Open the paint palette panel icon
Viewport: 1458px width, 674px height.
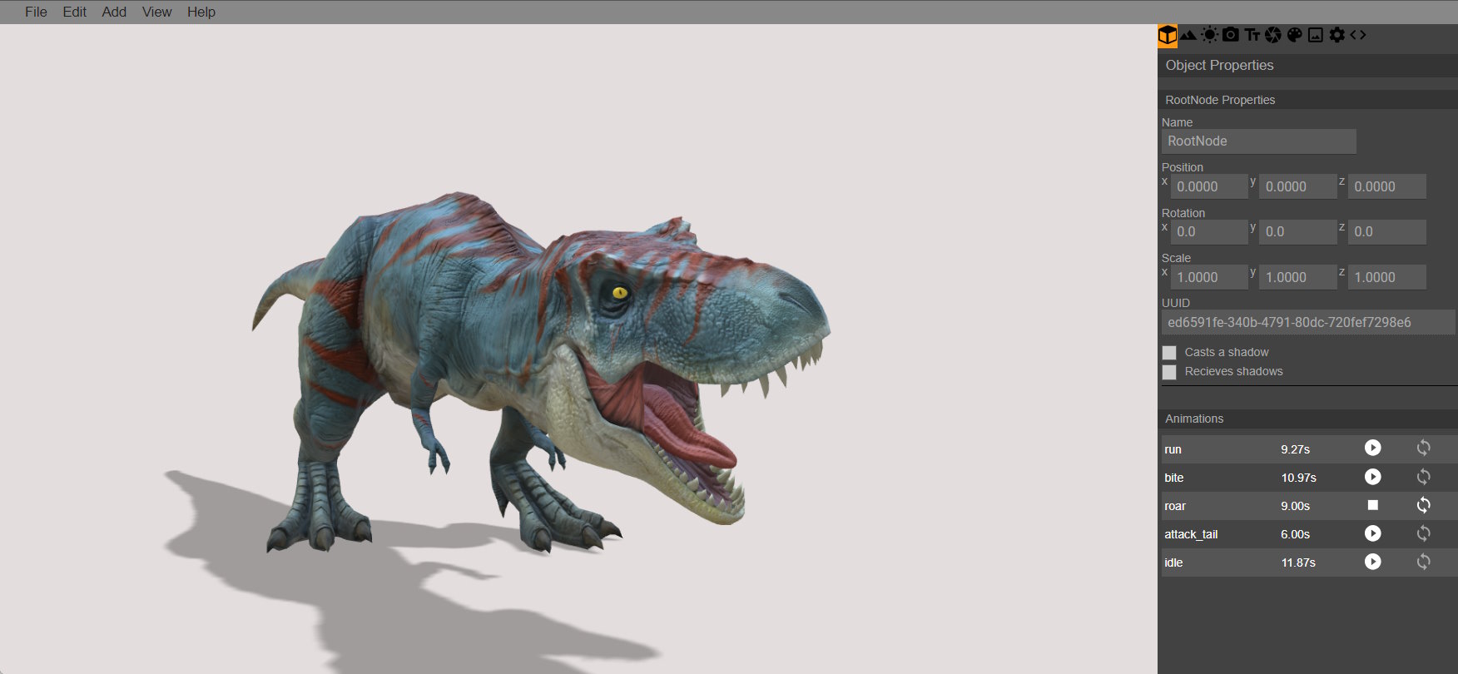coord(1294,35)
